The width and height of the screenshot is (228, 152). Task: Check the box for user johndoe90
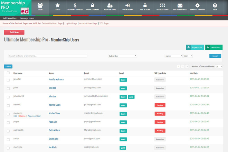pos(8,97)
